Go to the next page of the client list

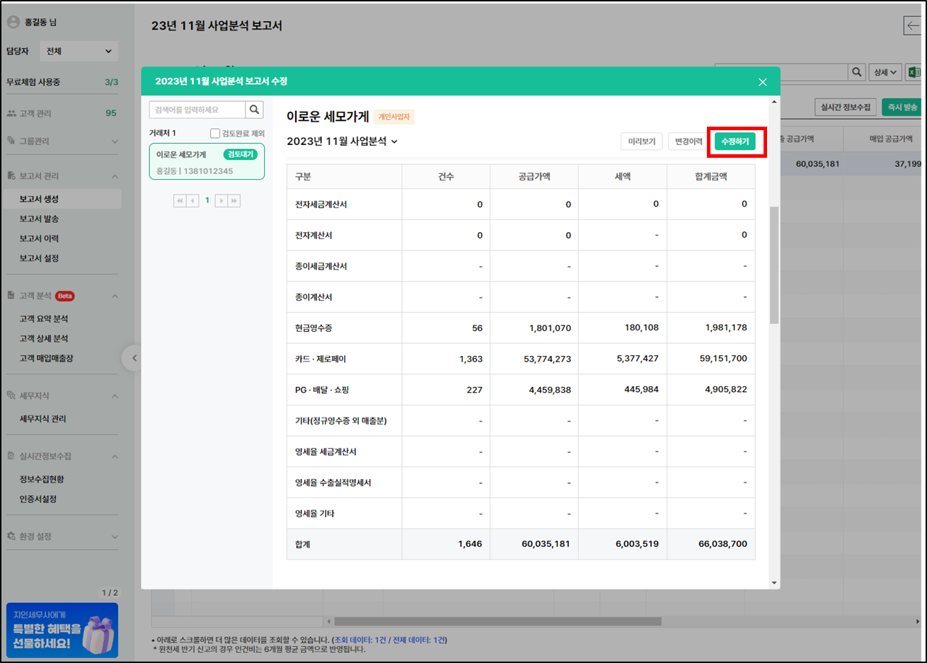(x=221, y=201)
